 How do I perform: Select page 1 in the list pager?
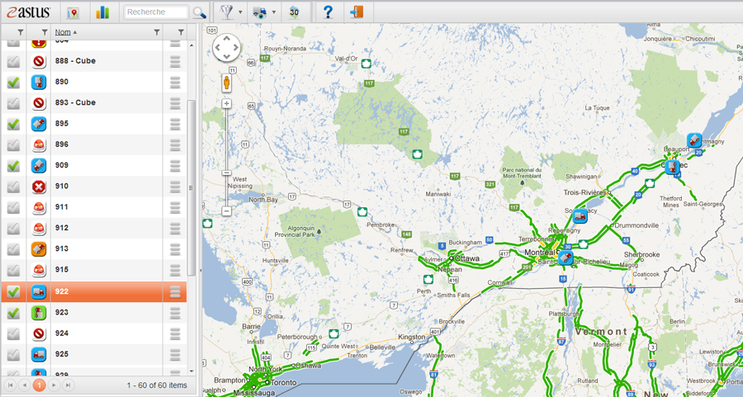click(39, 385)
